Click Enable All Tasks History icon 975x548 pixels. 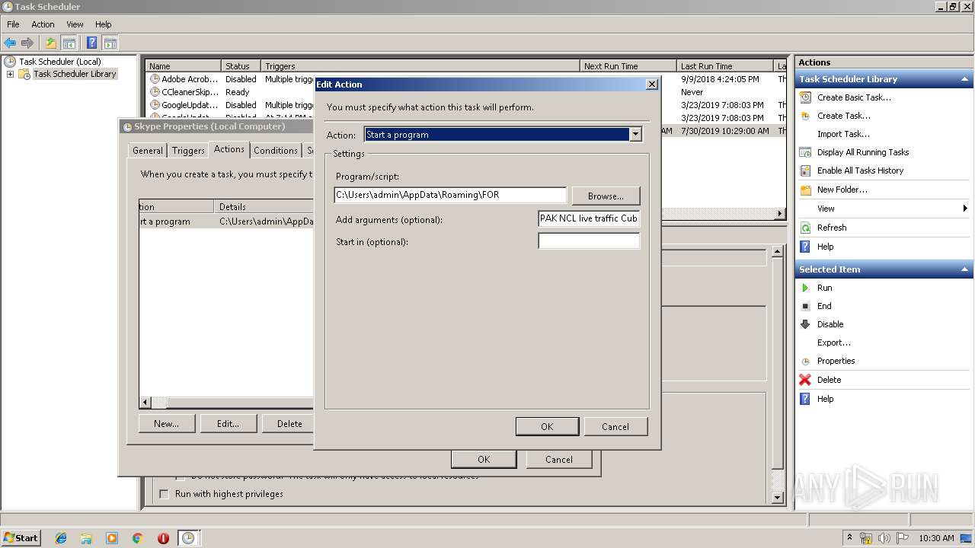click(805, 170)
